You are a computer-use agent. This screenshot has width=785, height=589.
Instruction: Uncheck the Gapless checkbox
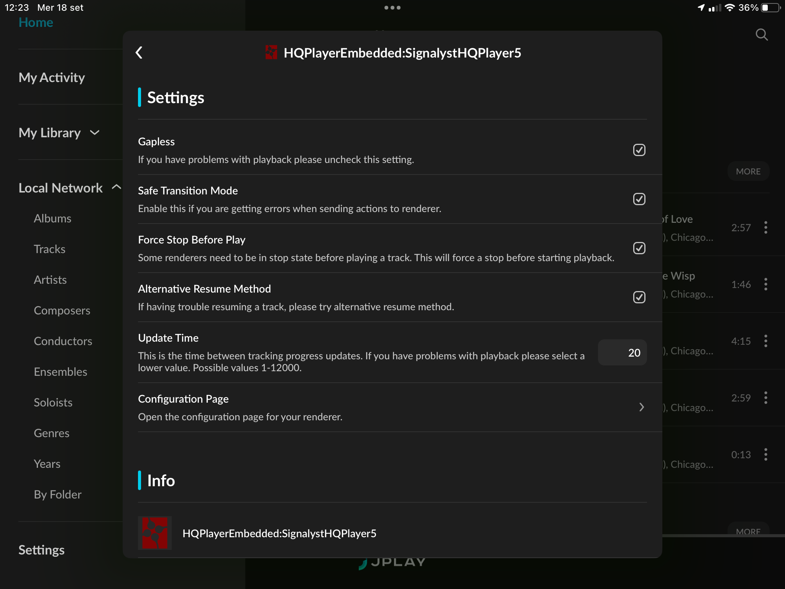pos(639,150)
